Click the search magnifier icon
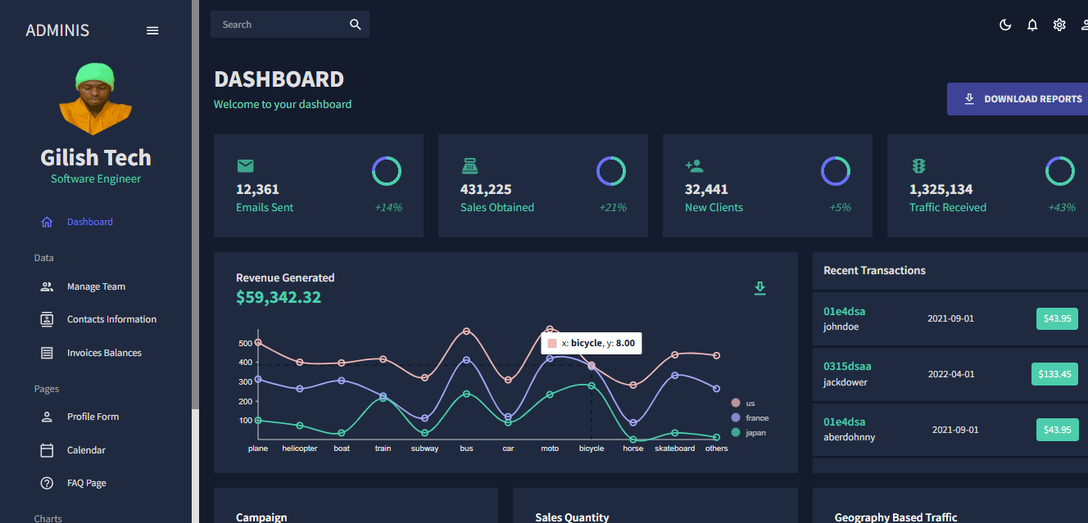This screenshot has width=1088, height=523. pos(356,25)
